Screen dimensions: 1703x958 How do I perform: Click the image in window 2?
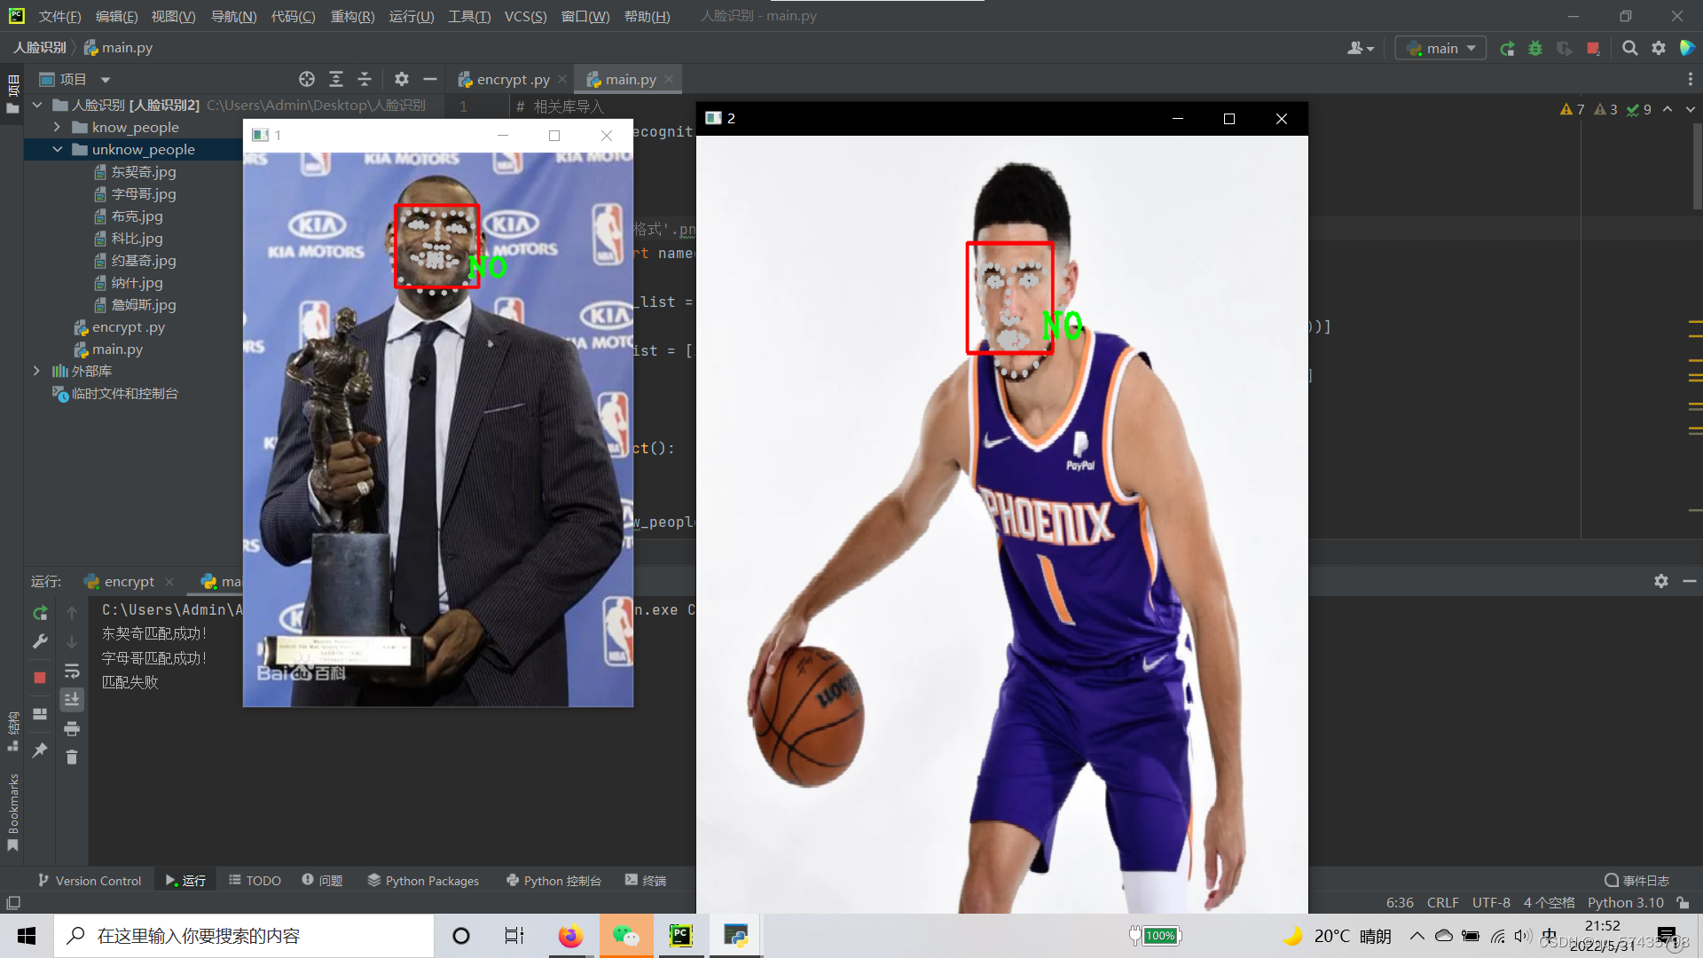(1001, 524)
